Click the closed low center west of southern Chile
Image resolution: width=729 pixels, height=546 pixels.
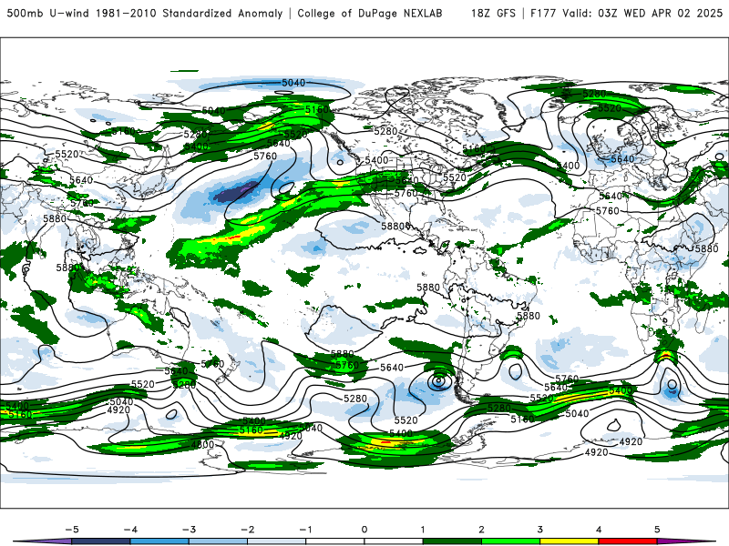pyautogui.click(x=439, y=381)
